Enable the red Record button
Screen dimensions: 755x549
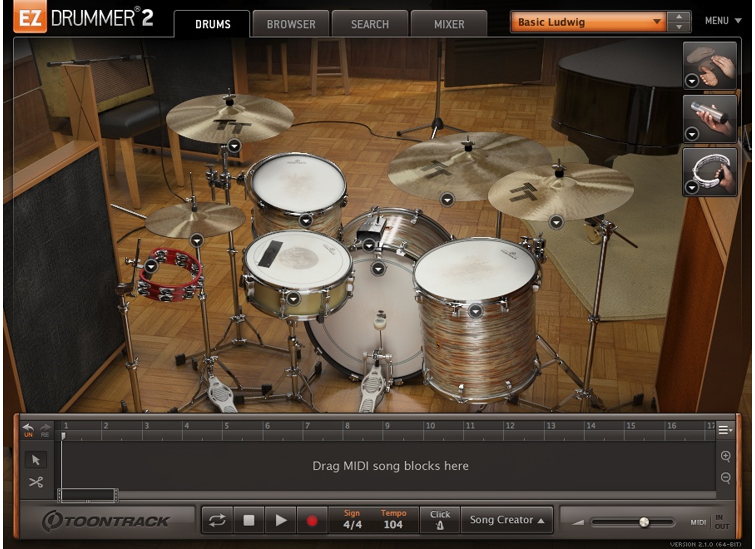(312, 520)
